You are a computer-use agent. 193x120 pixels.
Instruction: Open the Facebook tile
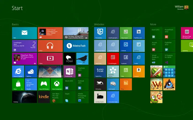point(126,59)
